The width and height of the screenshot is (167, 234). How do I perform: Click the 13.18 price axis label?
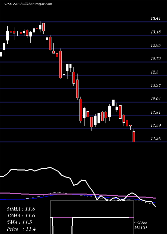(x=156, y=32)
